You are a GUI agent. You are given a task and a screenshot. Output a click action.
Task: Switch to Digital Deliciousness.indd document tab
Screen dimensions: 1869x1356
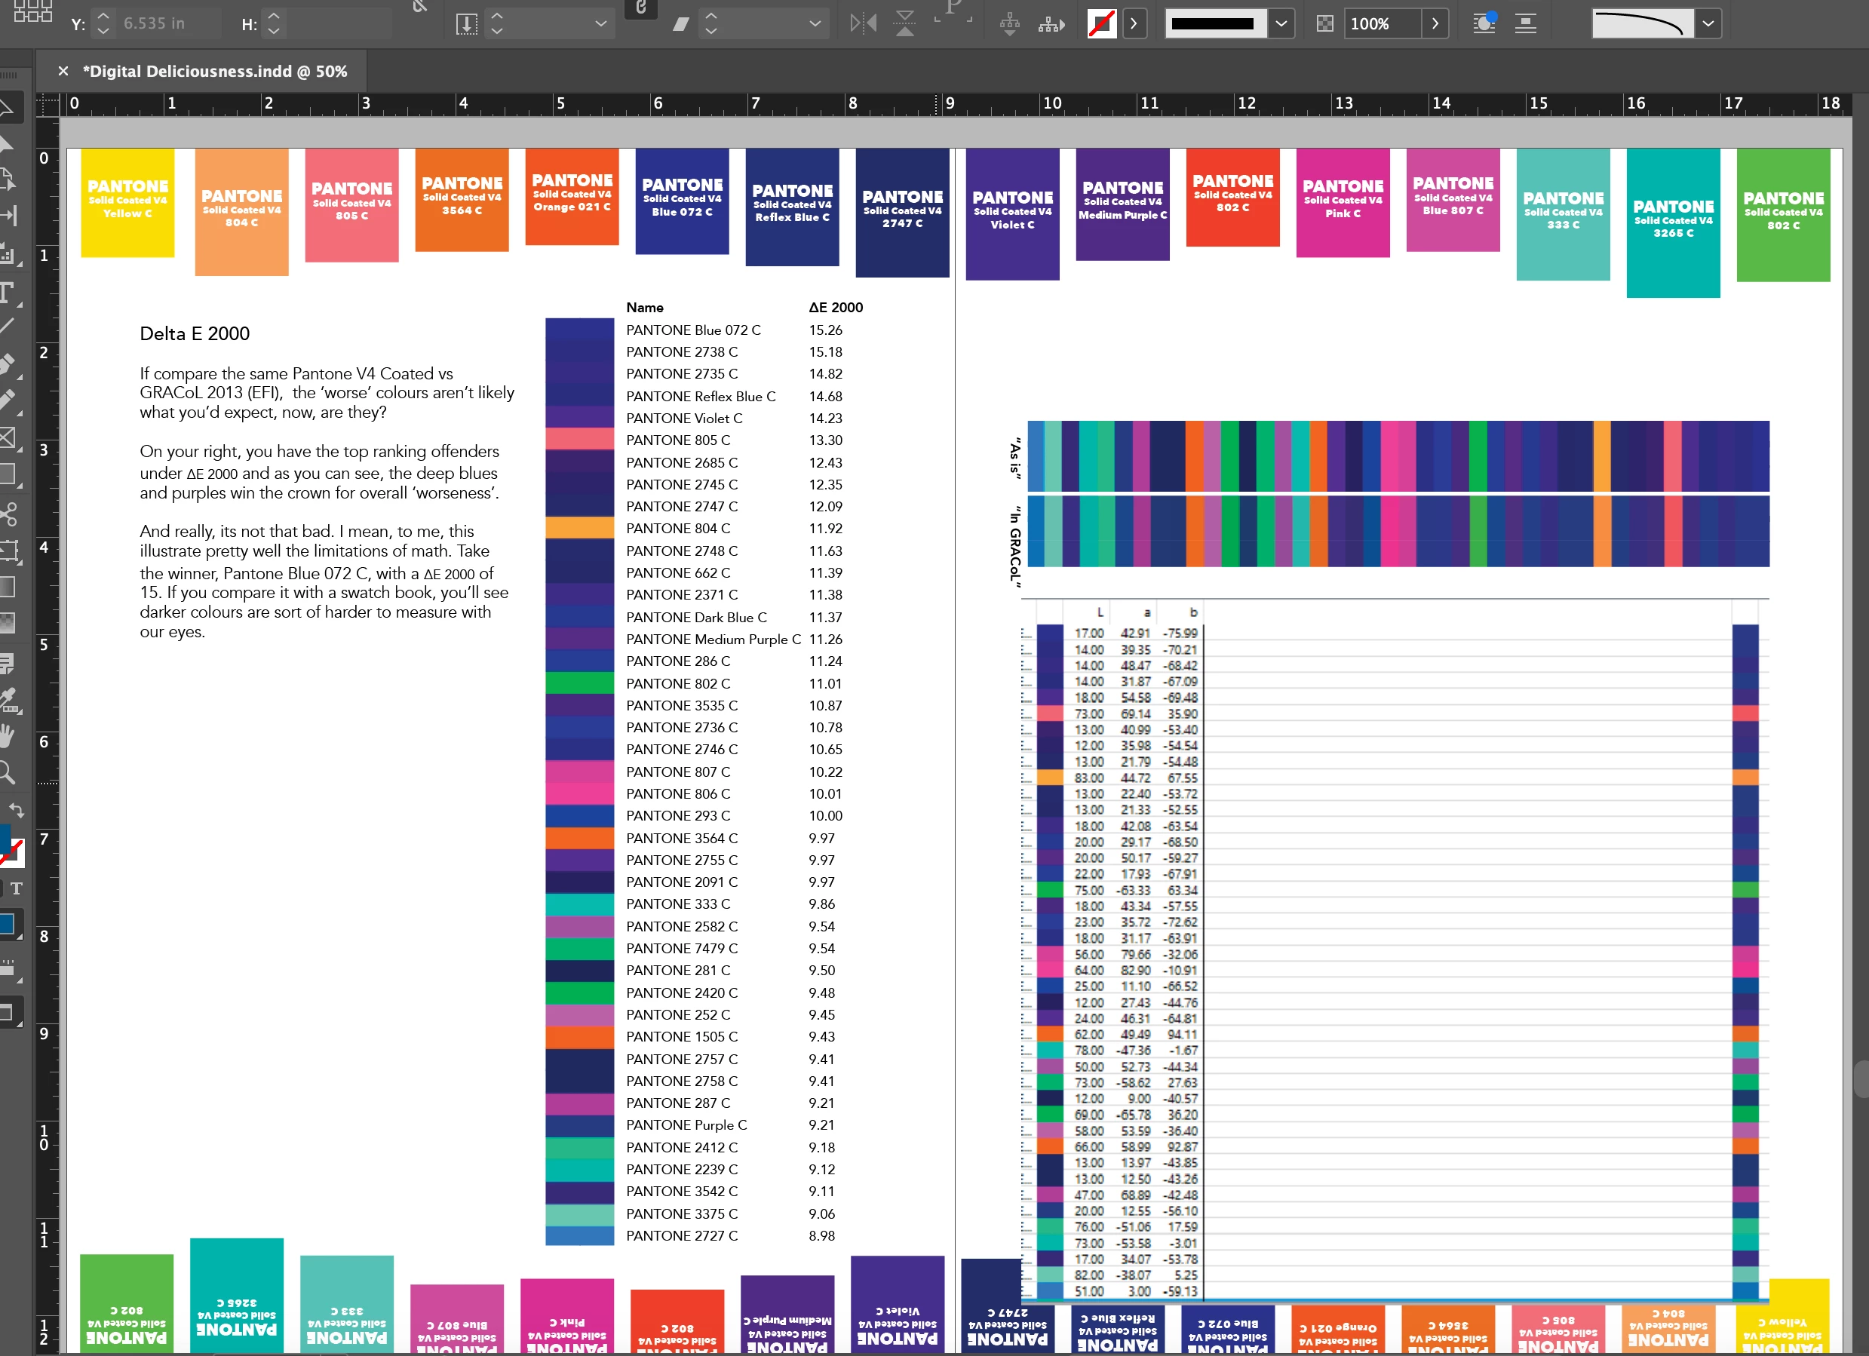coord(214,72)
